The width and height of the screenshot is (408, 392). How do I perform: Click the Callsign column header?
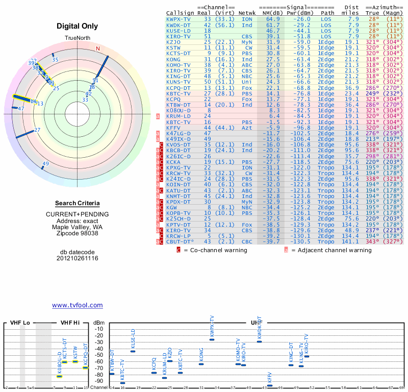180,13
